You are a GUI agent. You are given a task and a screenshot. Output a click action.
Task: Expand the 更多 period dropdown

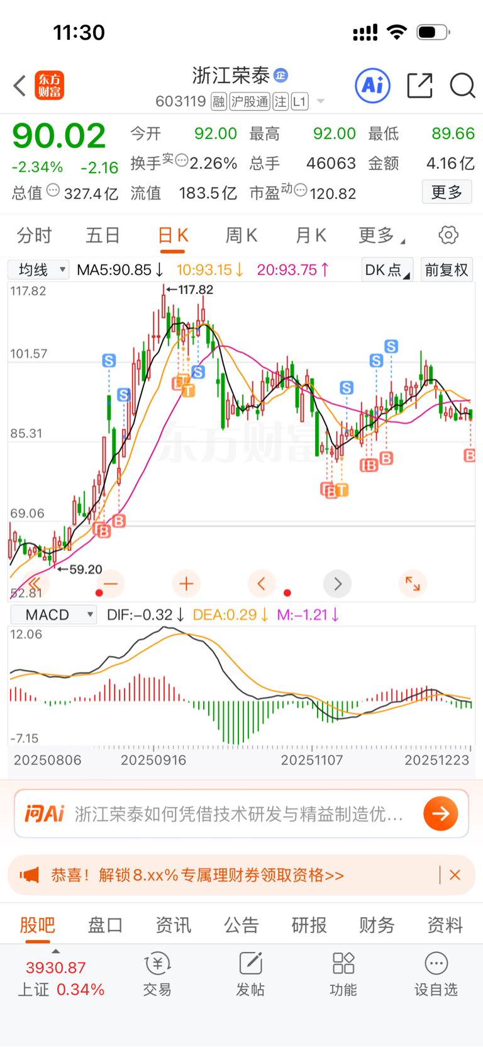pyautogui.click(x=382, y=235)
